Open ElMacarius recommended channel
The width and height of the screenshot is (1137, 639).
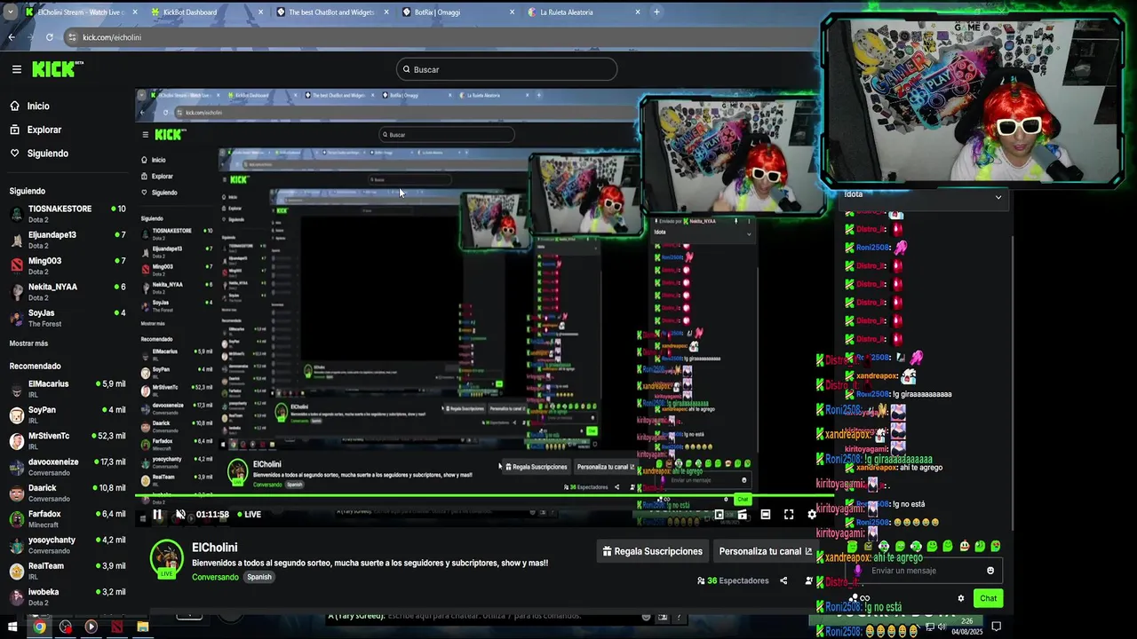tap(68, 389)
